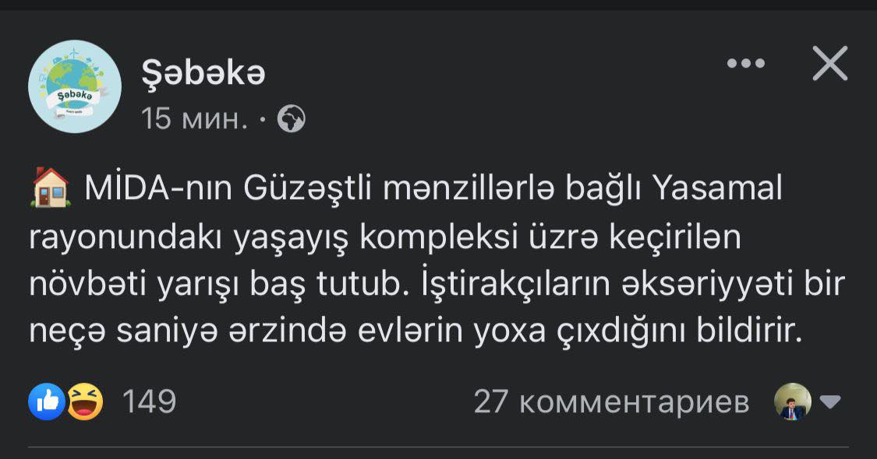The image size is (877, 459).
Task: Open the Şəbəkə page profile picture
Action: (x=75, y=86)
